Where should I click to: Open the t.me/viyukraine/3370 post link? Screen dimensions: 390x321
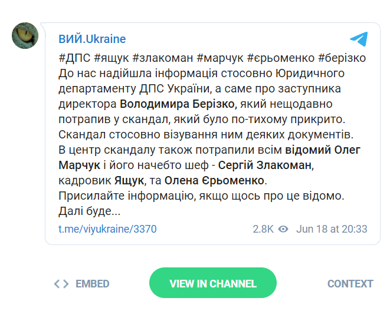[x=107, y=229]
